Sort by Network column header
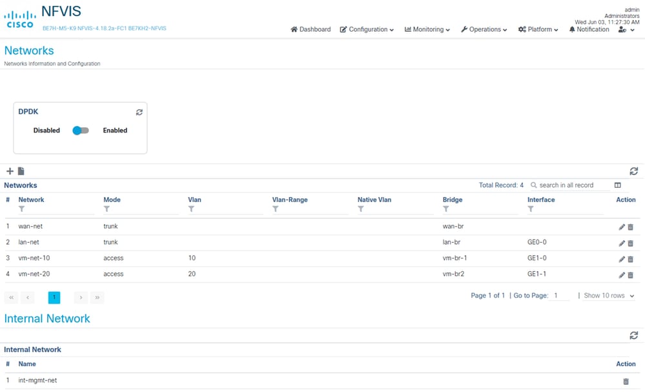The width and height of the screenshot is (645, 392). 31,200
